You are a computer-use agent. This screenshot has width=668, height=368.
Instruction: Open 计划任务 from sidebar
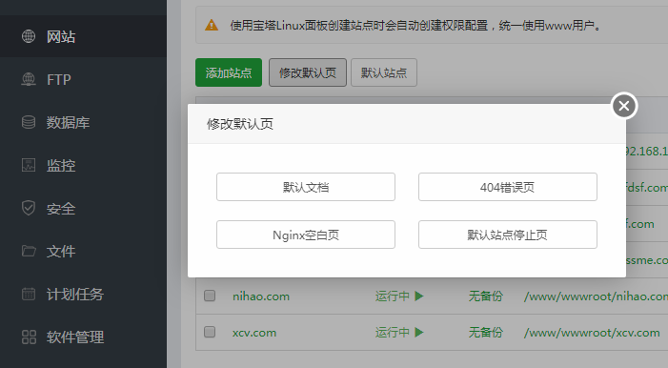click(x=83, y=294)
